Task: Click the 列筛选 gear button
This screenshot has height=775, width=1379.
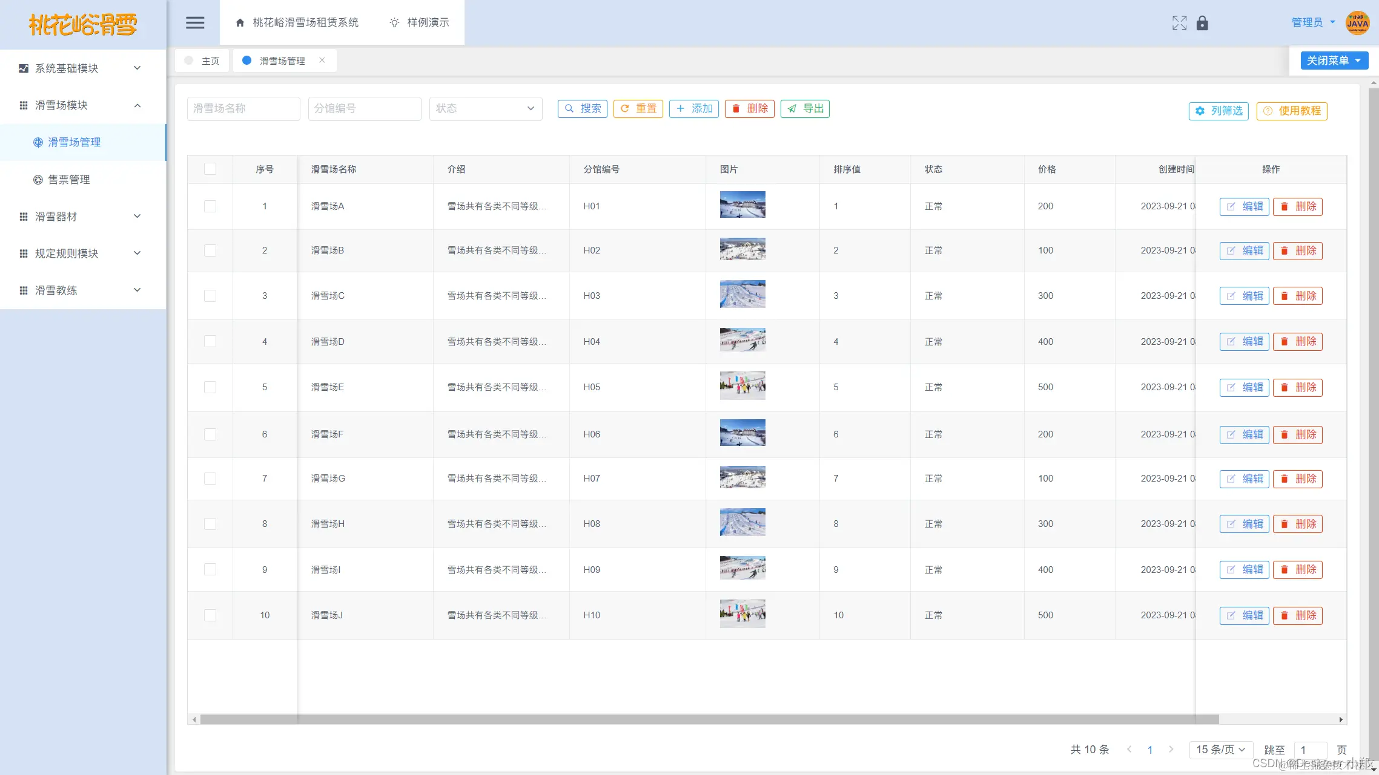Action: [x=1219, y=111]
